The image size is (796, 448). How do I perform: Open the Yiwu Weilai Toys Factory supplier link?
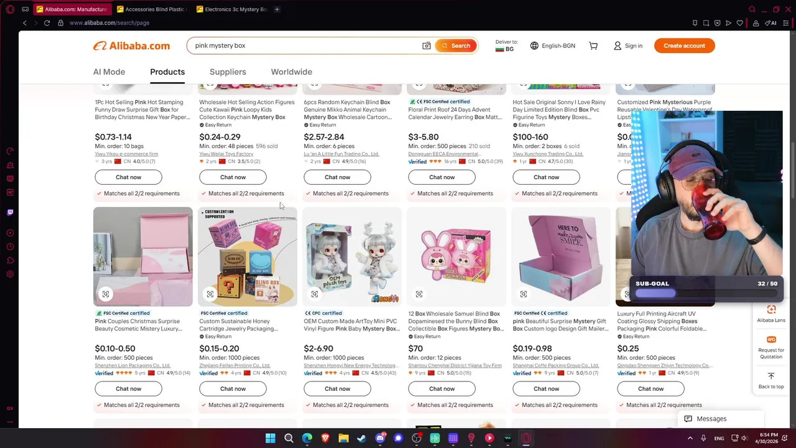(x=226, y=154)
